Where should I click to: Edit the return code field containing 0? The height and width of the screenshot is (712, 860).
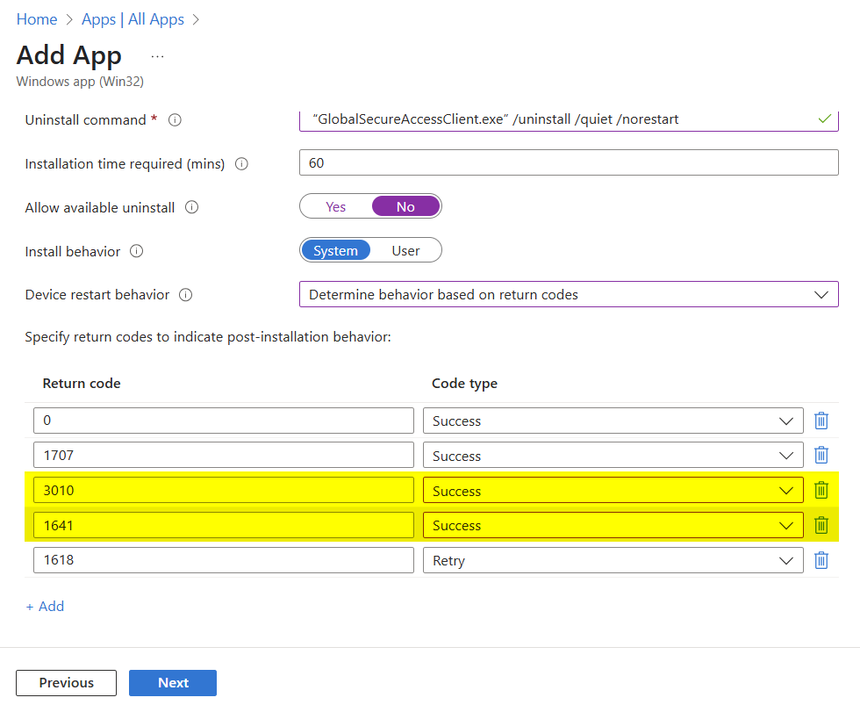pos(224,421)
